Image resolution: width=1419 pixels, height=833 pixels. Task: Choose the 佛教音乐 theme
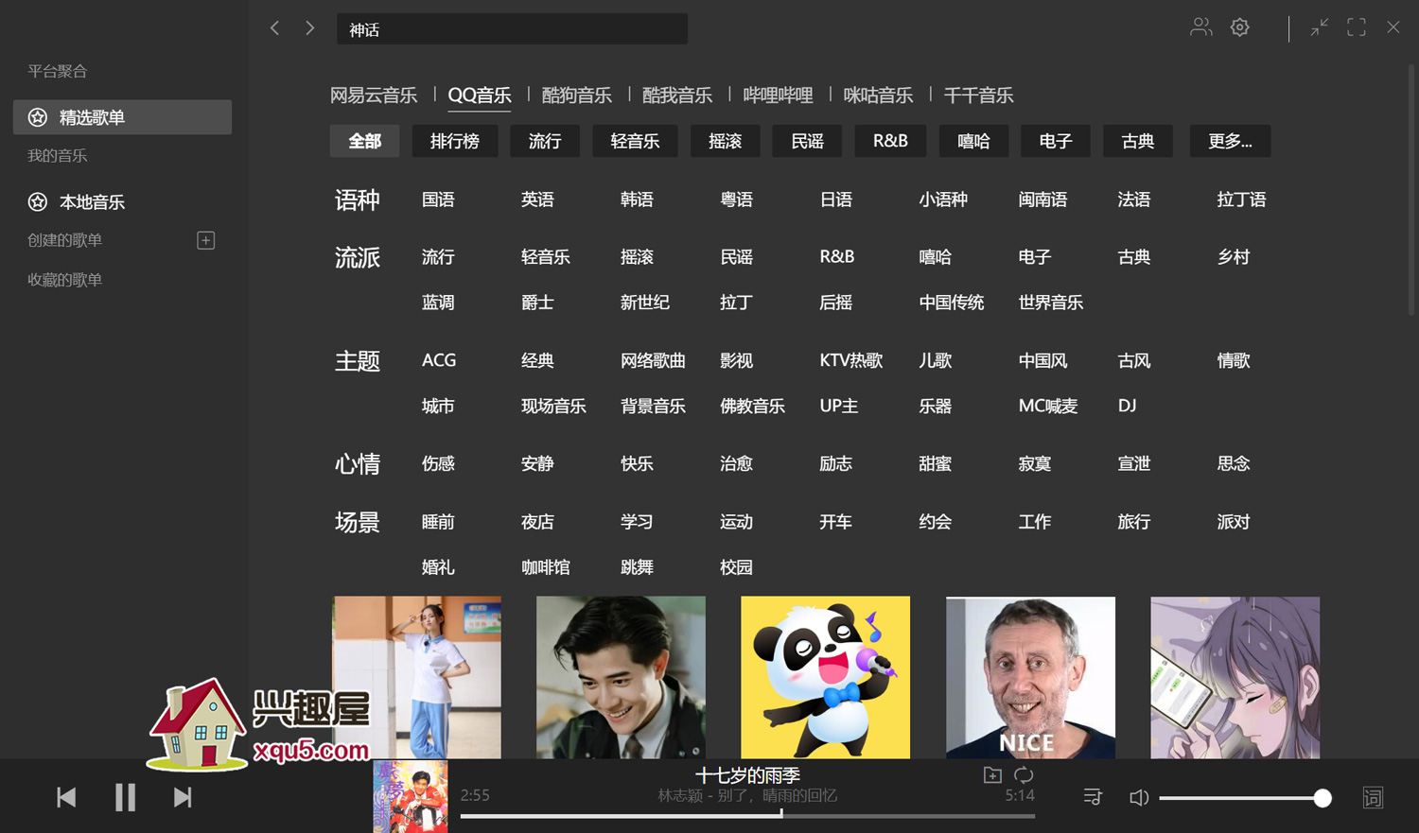point(752,406)
